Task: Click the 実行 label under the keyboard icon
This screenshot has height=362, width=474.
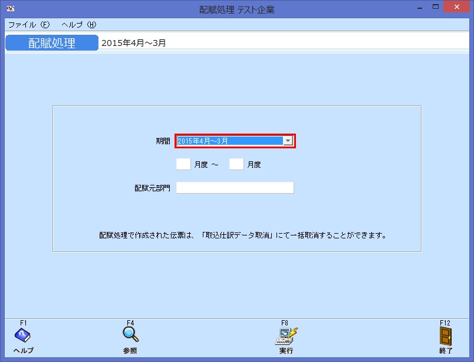Action: coord(286,350)
